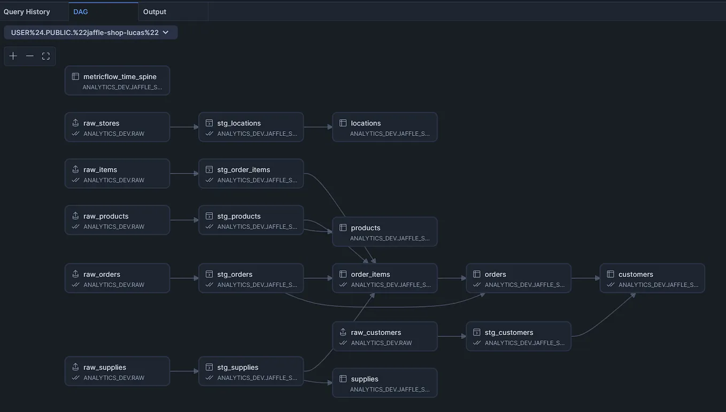Select the metricflow_time_spine node card

point(117,80)
